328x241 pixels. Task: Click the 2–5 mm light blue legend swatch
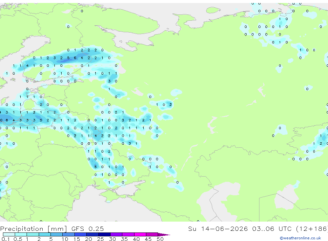[x=45, y=234]
